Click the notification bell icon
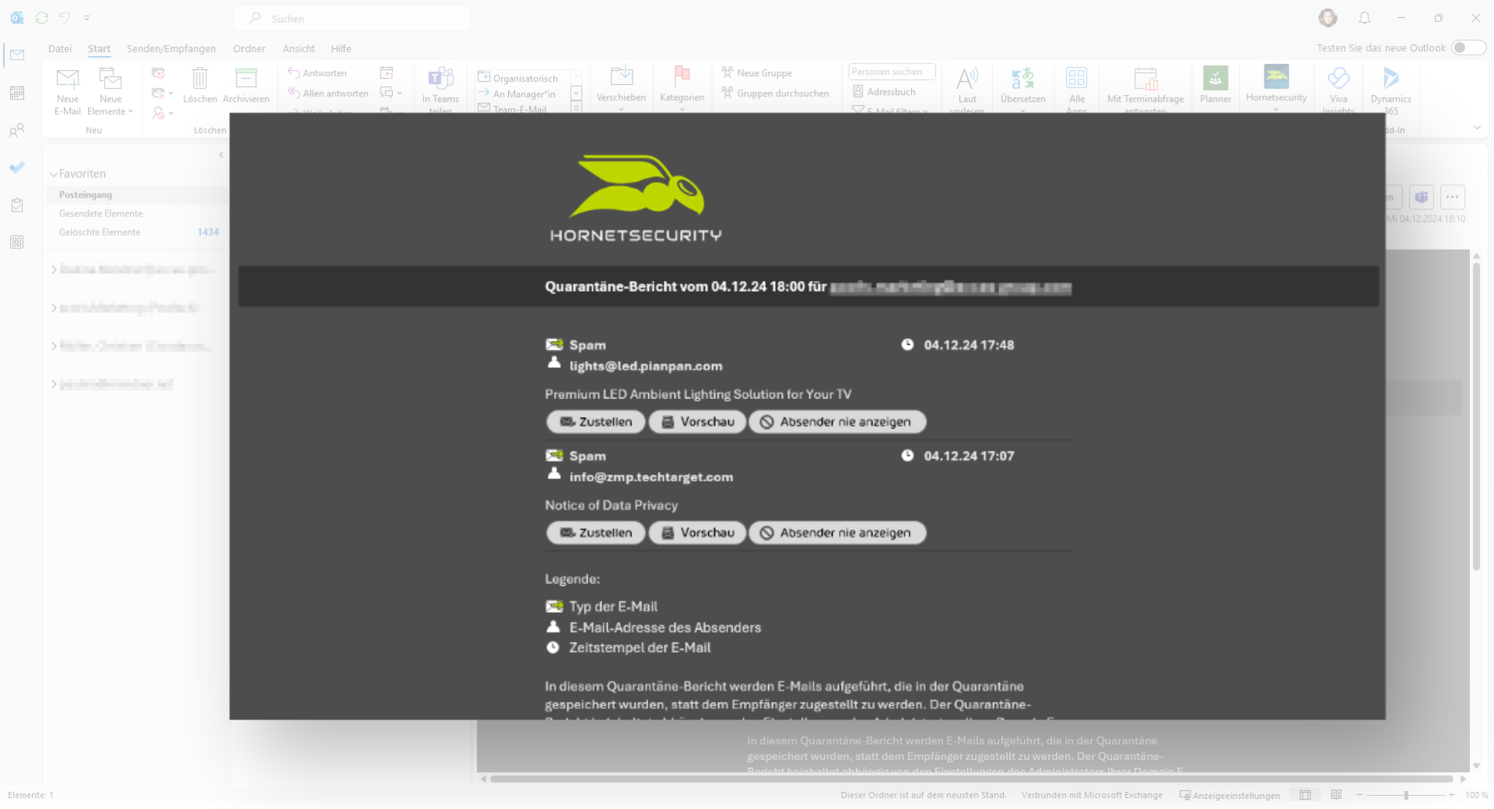This screenshot has width=1494, height=809. coord(1365,18)
